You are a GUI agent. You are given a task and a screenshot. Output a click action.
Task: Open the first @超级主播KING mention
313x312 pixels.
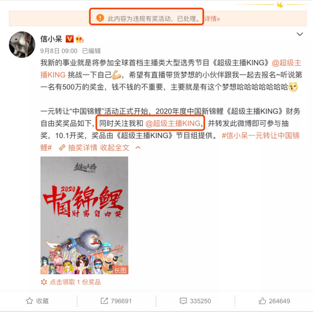[x=171, y=69]
